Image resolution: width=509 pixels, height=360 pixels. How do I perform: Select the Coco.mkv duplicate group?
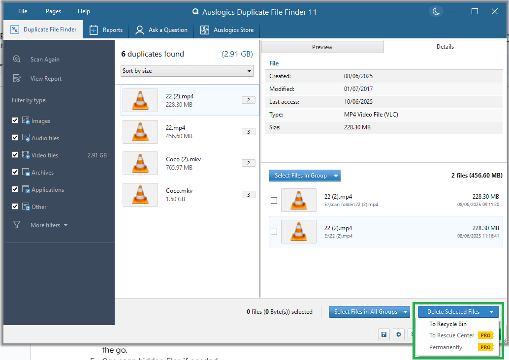pyautogui.click(x=190, y=195)
